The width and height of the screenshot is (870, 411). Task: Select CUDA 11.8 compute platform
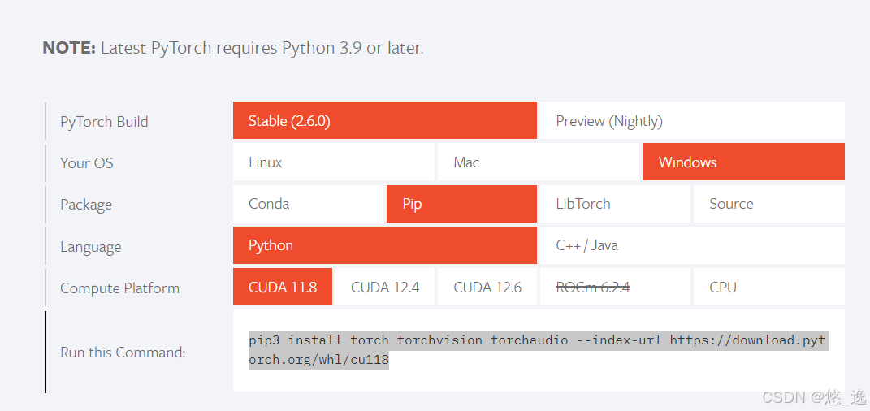[x=283, y=287]
